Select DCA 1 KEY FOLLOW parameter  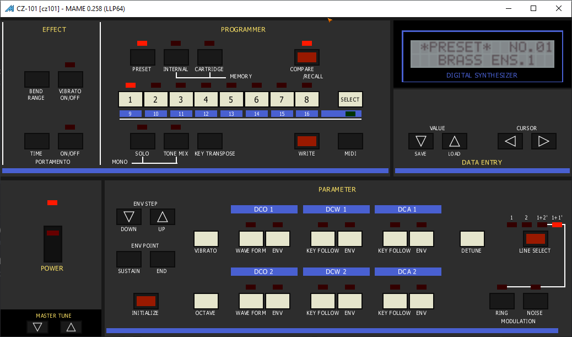[395, 239]
